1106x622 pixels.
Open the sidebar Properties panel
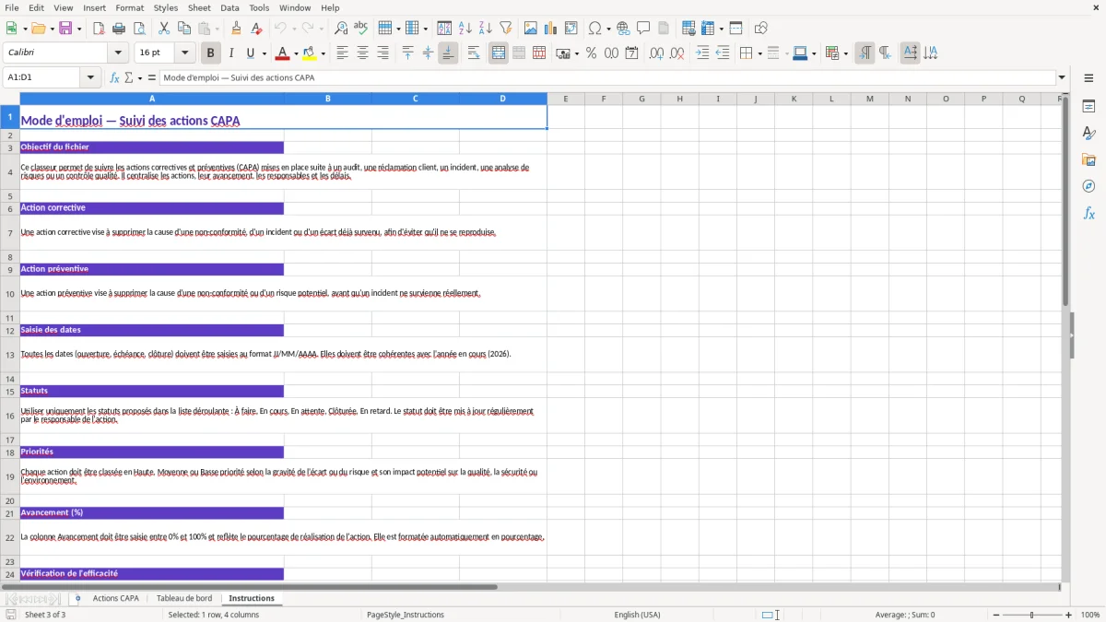click(1088, 107)
